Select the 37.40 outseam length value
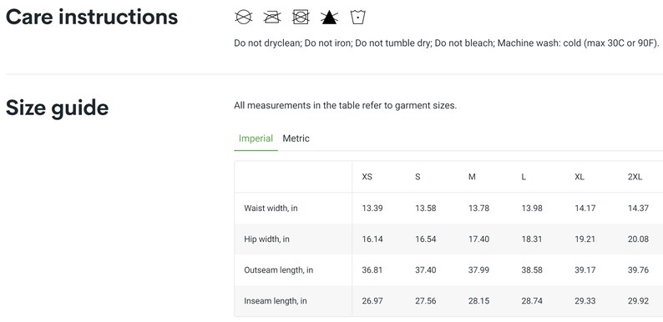 point(425,270)
